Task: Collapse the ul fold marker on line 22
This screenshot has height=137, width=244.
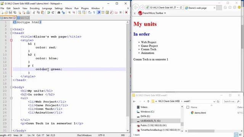Action: [x=11, y=98]
